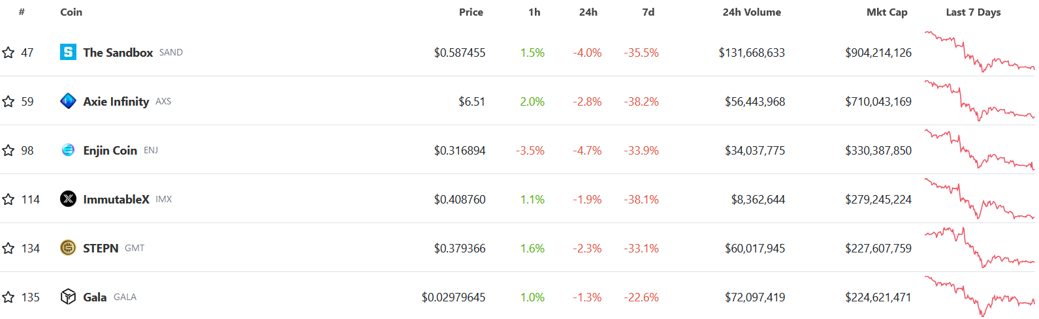View Axie Infinity 7-day sparkline chart
This screenshot has width=1039, height=319.
(x=979, y=101)
